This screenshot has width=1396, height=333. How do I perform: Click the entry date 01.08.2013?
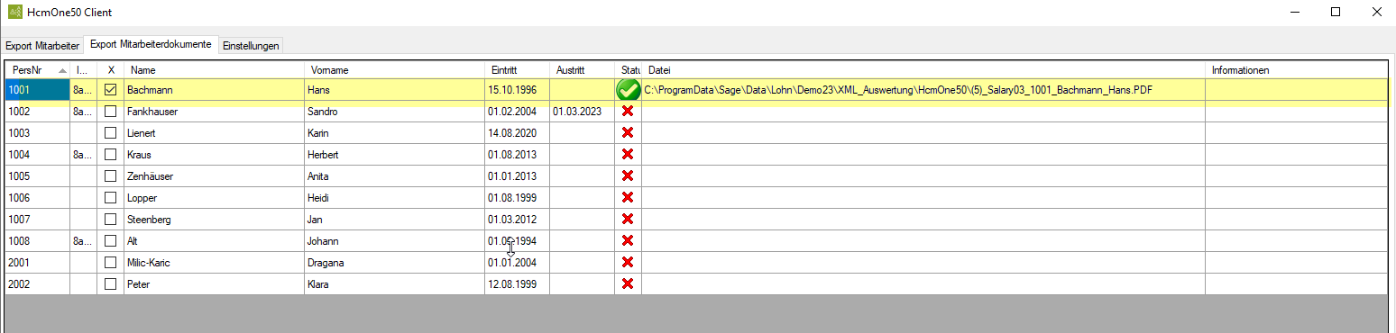(512, 155)
